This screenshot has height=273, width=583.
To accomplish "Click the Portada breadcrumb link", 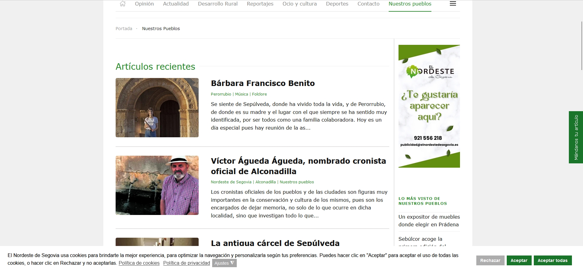I will (x=124, y=29).
